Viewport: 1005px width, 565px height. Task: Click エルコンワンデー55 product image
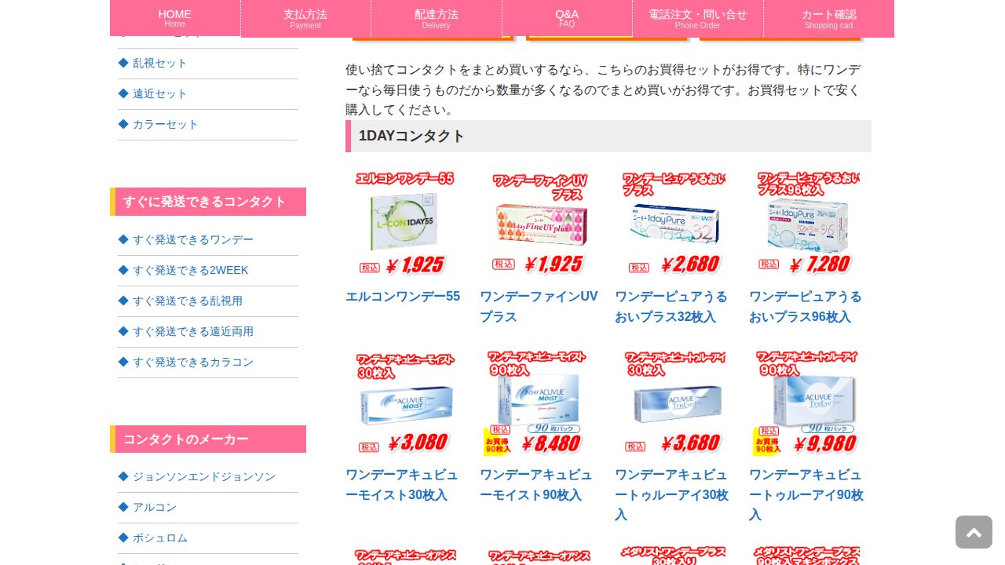click(x=404, y=224)
